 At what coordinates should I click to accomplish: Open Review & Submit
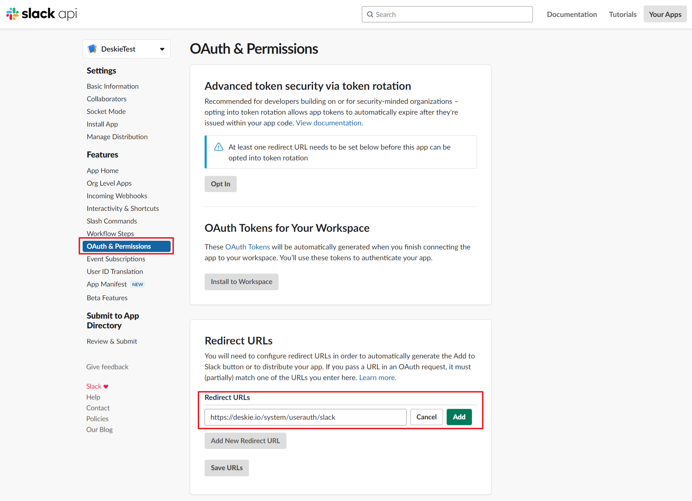[112, 341]
